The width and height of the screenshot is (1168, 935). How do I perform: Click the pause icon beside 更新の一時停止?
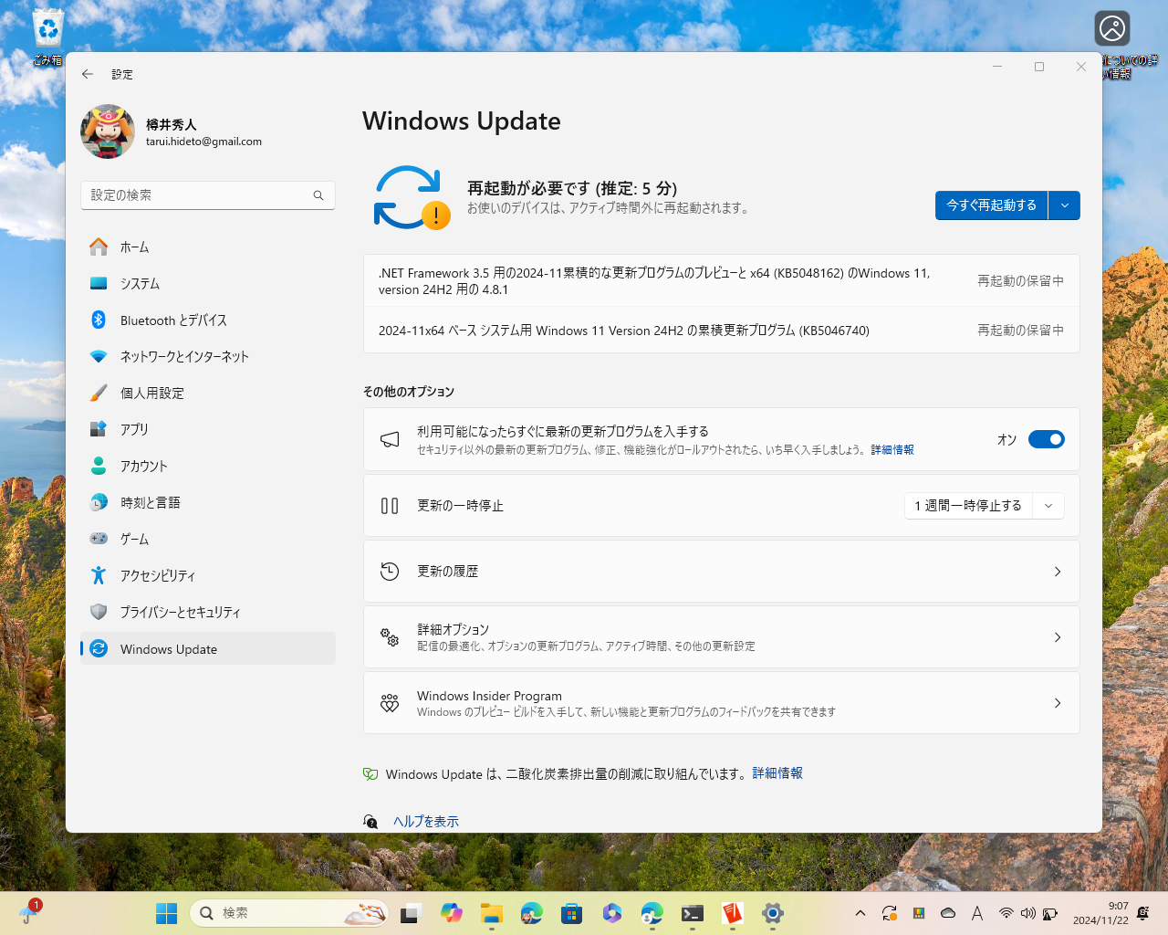click(390, 506)
